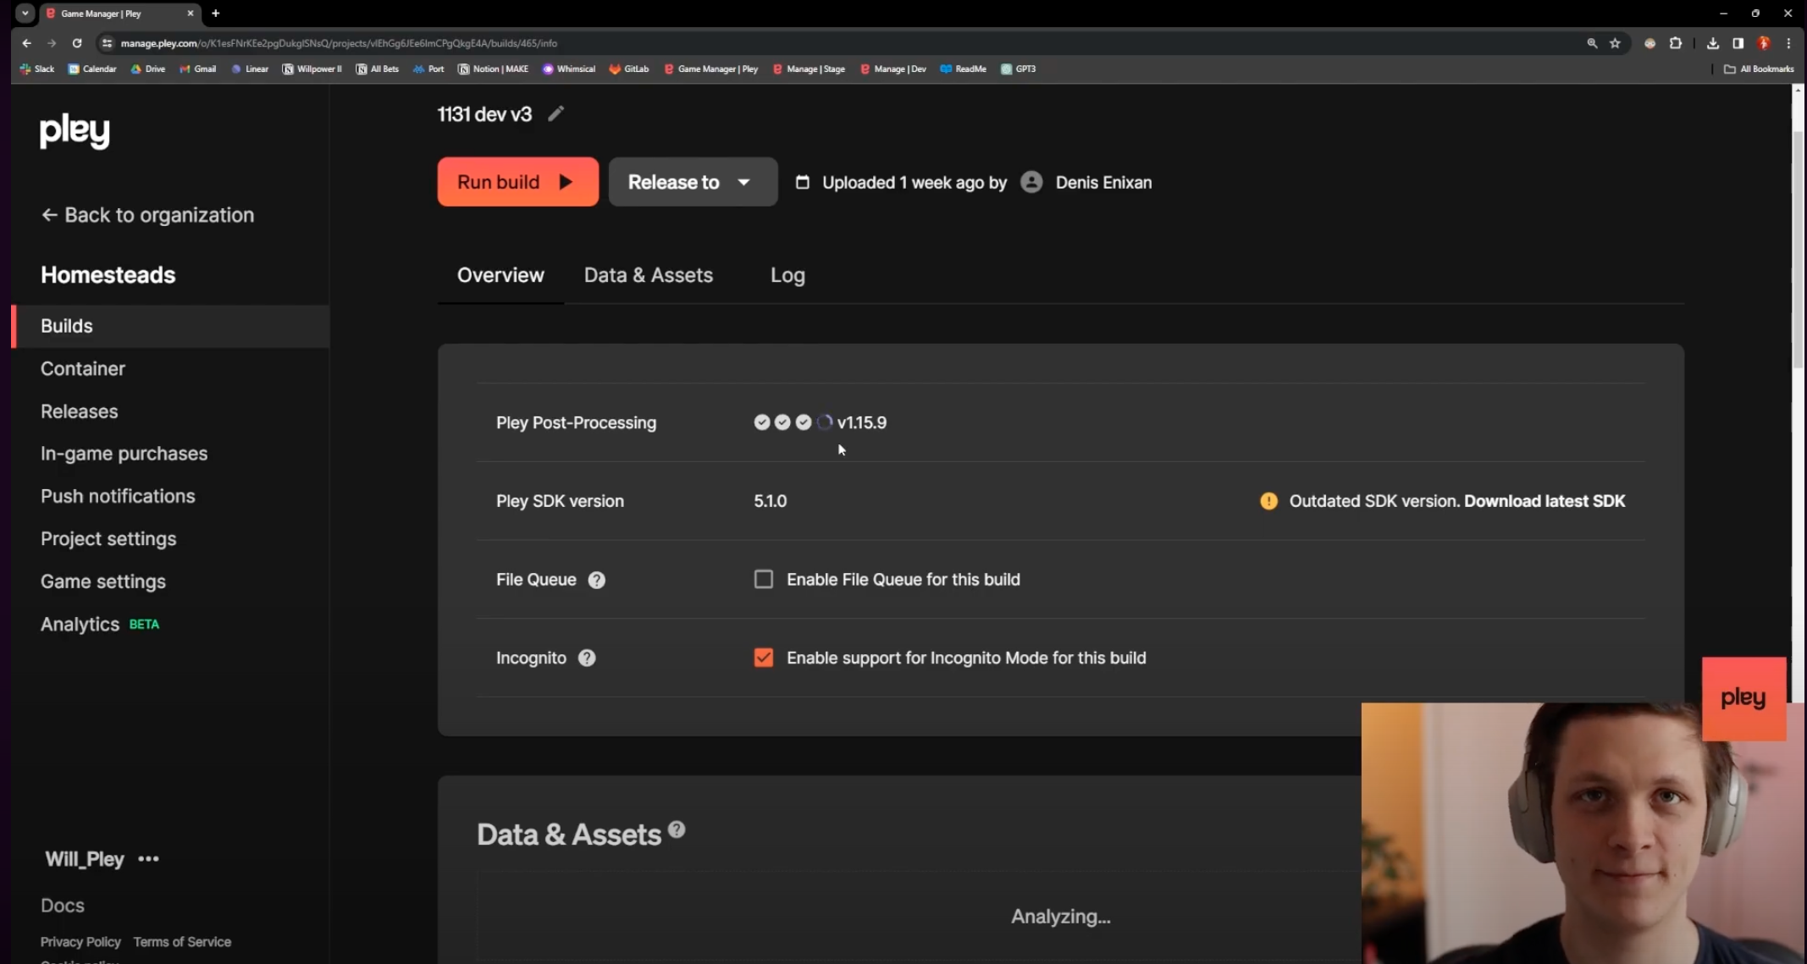Open Drive bookmark
Screen dimensions: 1807x964
pyautogui.click(x=148, y=69)
